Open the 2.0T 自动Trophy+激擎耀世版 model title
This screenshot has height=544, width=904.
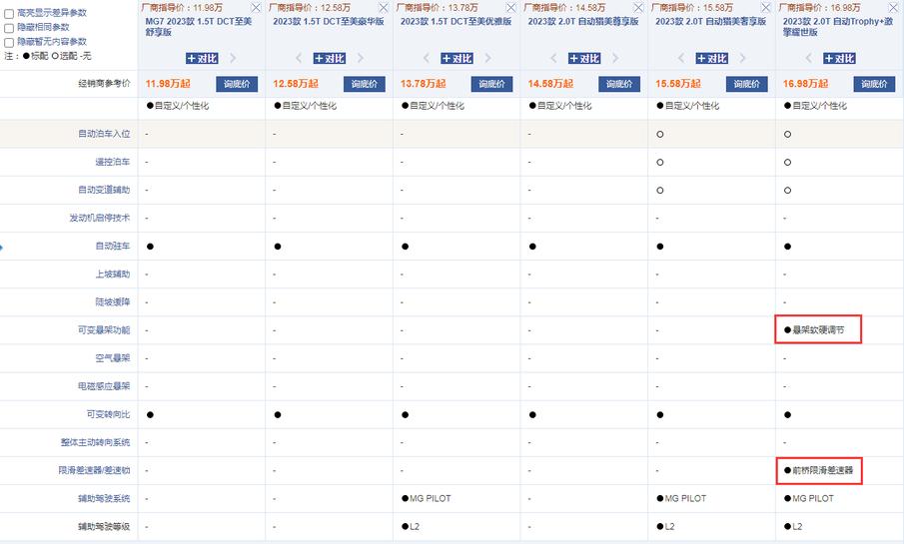tap(838, 27)
